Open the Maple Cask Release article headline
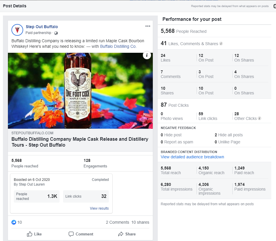 (x=80, y=142)
